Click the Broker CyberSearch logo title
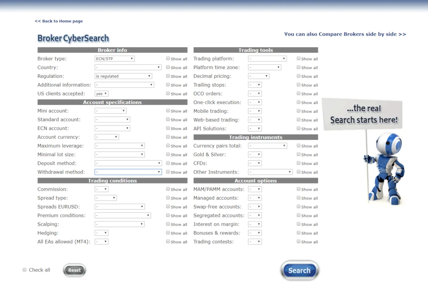The height and width of the screenshot is (283, 428). [73, 38]
